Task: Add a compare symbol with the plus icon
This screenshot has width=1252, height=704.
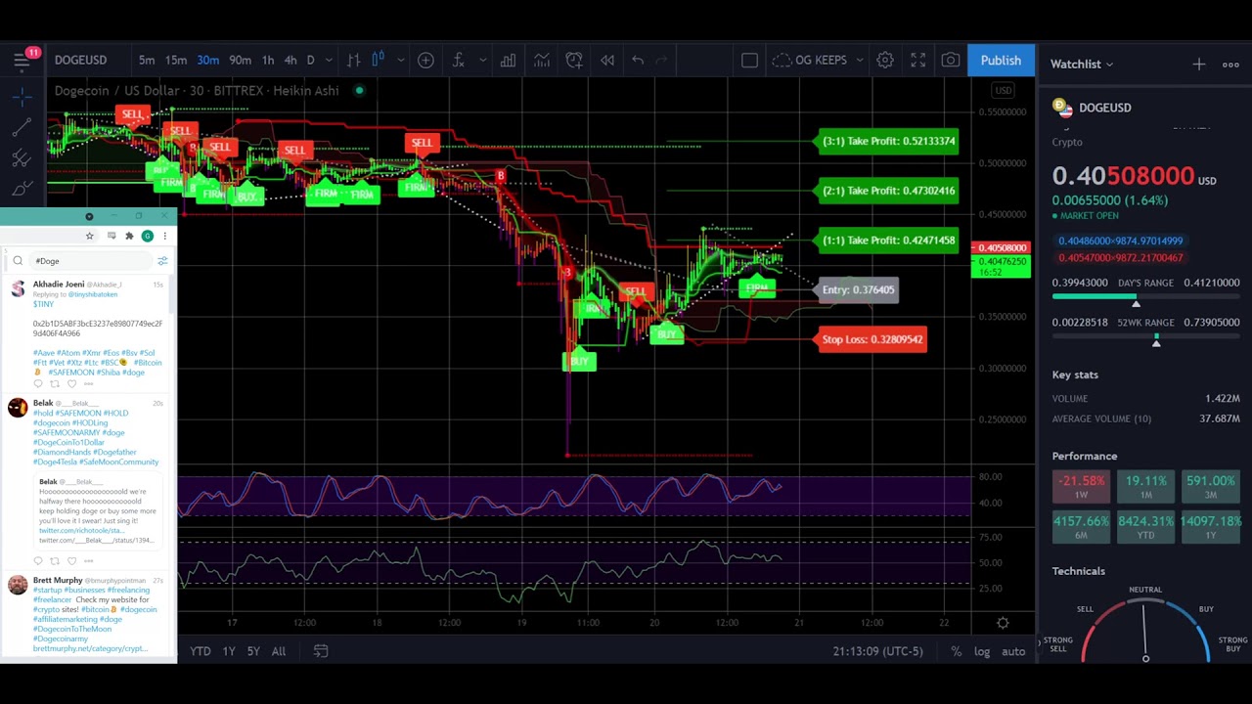Action: click(425, 61)
